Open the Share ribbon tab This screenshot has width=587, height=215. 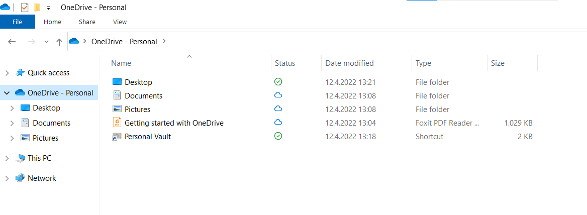[87, 22]
